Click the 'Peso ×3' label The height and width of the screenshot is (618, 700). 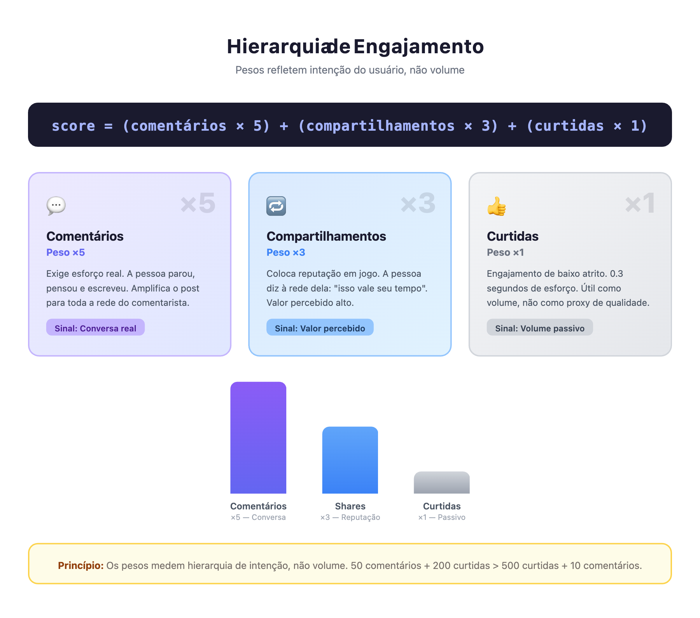[286, 252]
